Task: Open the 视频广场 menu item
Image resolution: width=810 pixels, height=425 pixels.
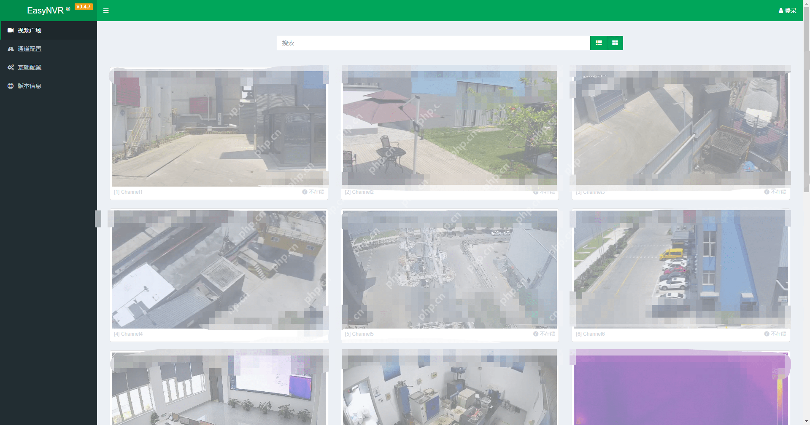Action: (30, 30)
